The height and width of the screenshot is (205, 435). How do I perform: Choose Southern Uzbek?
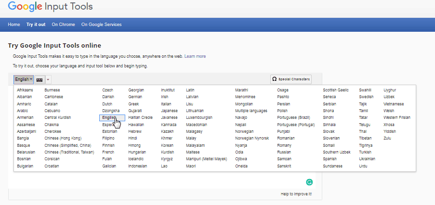point(337,153)
